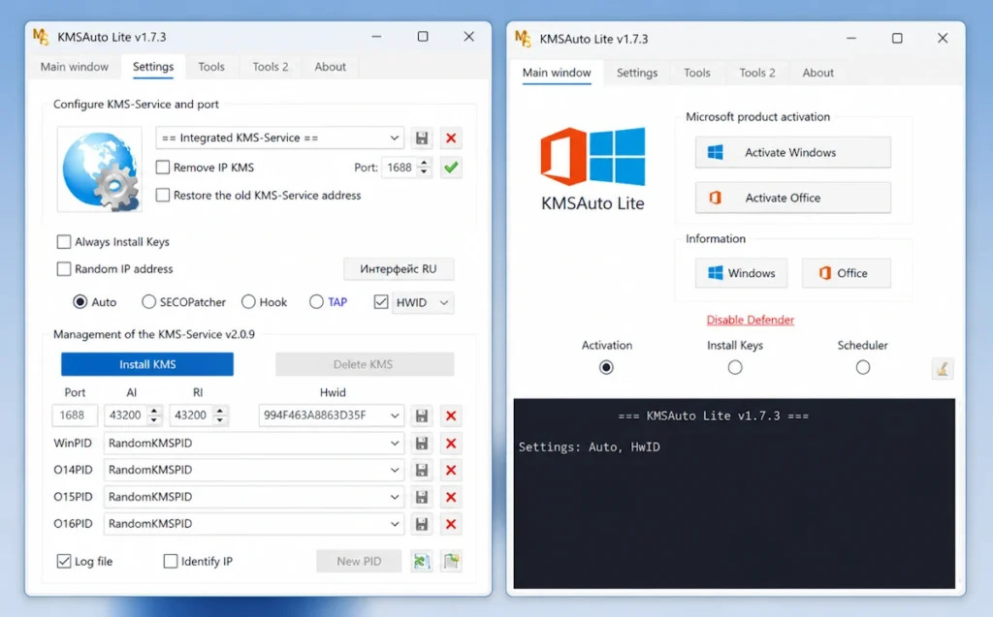Open About tab in the Main window

(817, 73)
